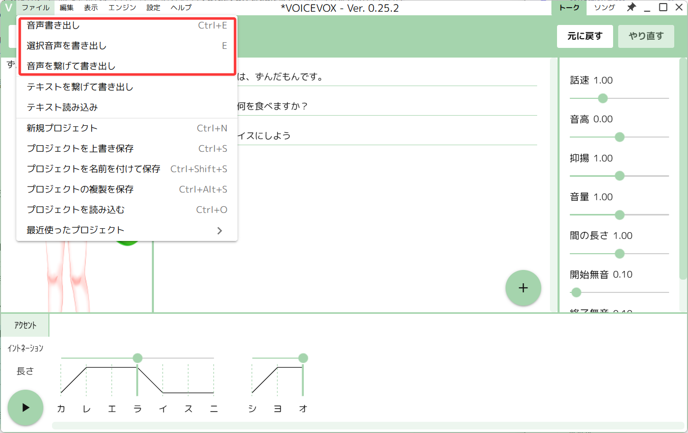Open the 設定 menu
The width and height of the screenshot is (688, 433).
click(x=153, y=8)
